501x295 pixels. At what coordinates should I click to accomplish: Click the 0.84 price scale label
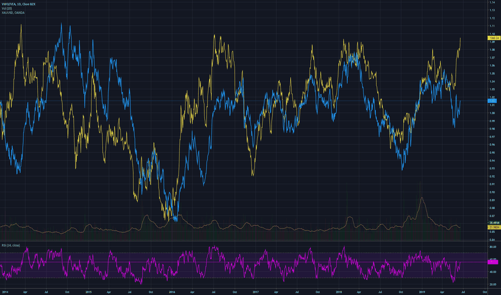click(x=492, y=240)
